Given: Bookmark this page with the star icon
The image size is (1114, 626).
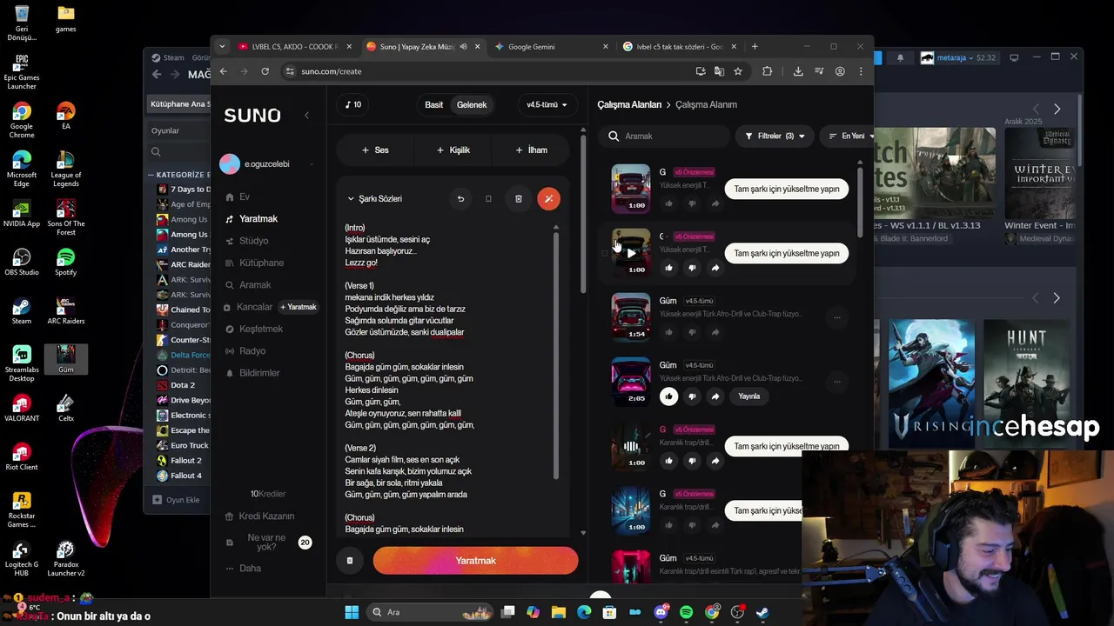Looking at the screenshot, I should (x=738, y=71).
